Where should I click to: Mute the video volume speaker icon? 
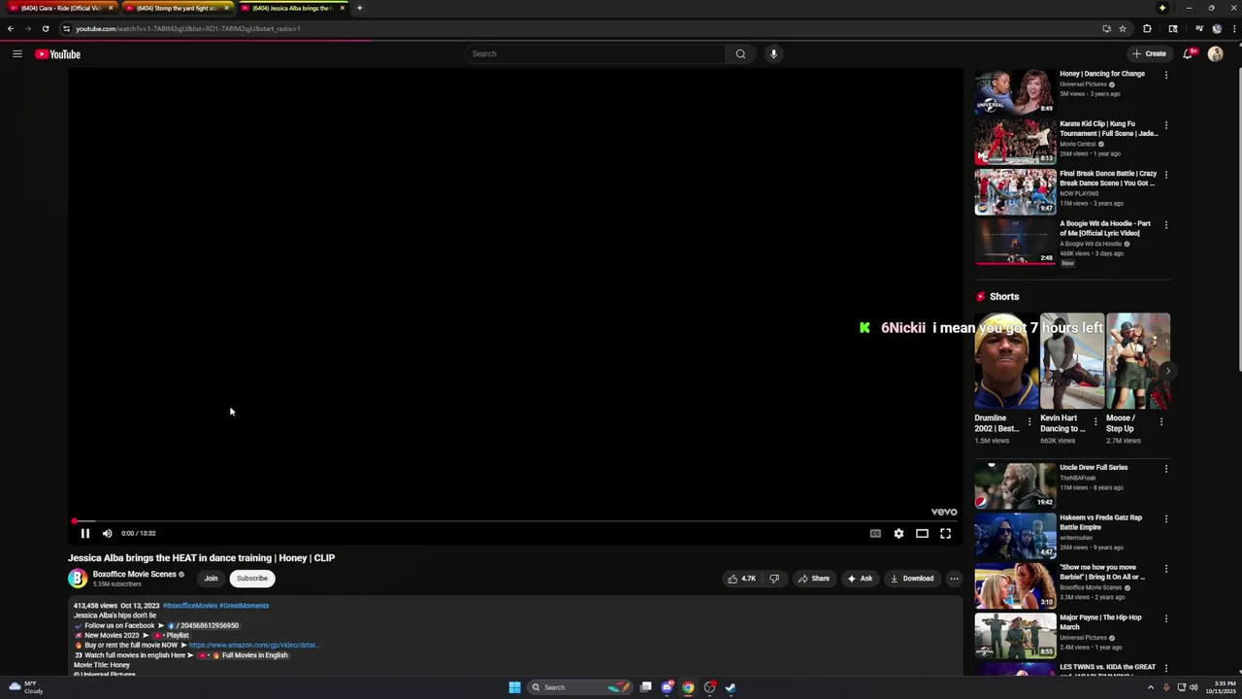(108, 533)
